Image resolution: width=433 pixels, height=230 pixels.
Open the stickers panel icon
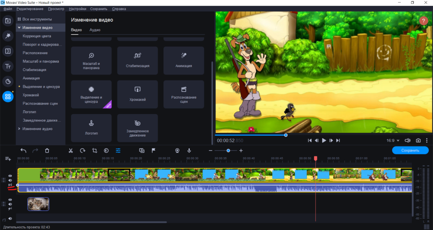click(x=8, y=82)
